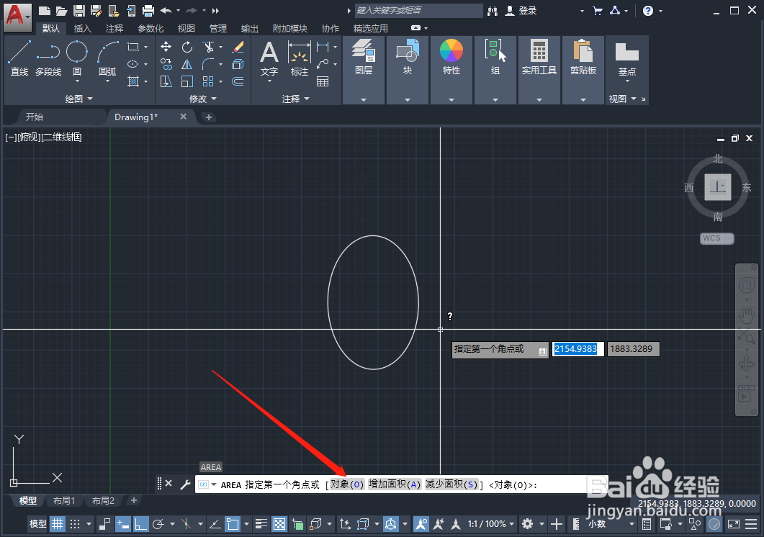Switch to the 参数化 ribbon tab
764x537 pixels.
click(x=150, y=28)
